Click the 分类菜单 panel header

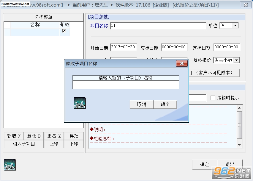(43, 17)
